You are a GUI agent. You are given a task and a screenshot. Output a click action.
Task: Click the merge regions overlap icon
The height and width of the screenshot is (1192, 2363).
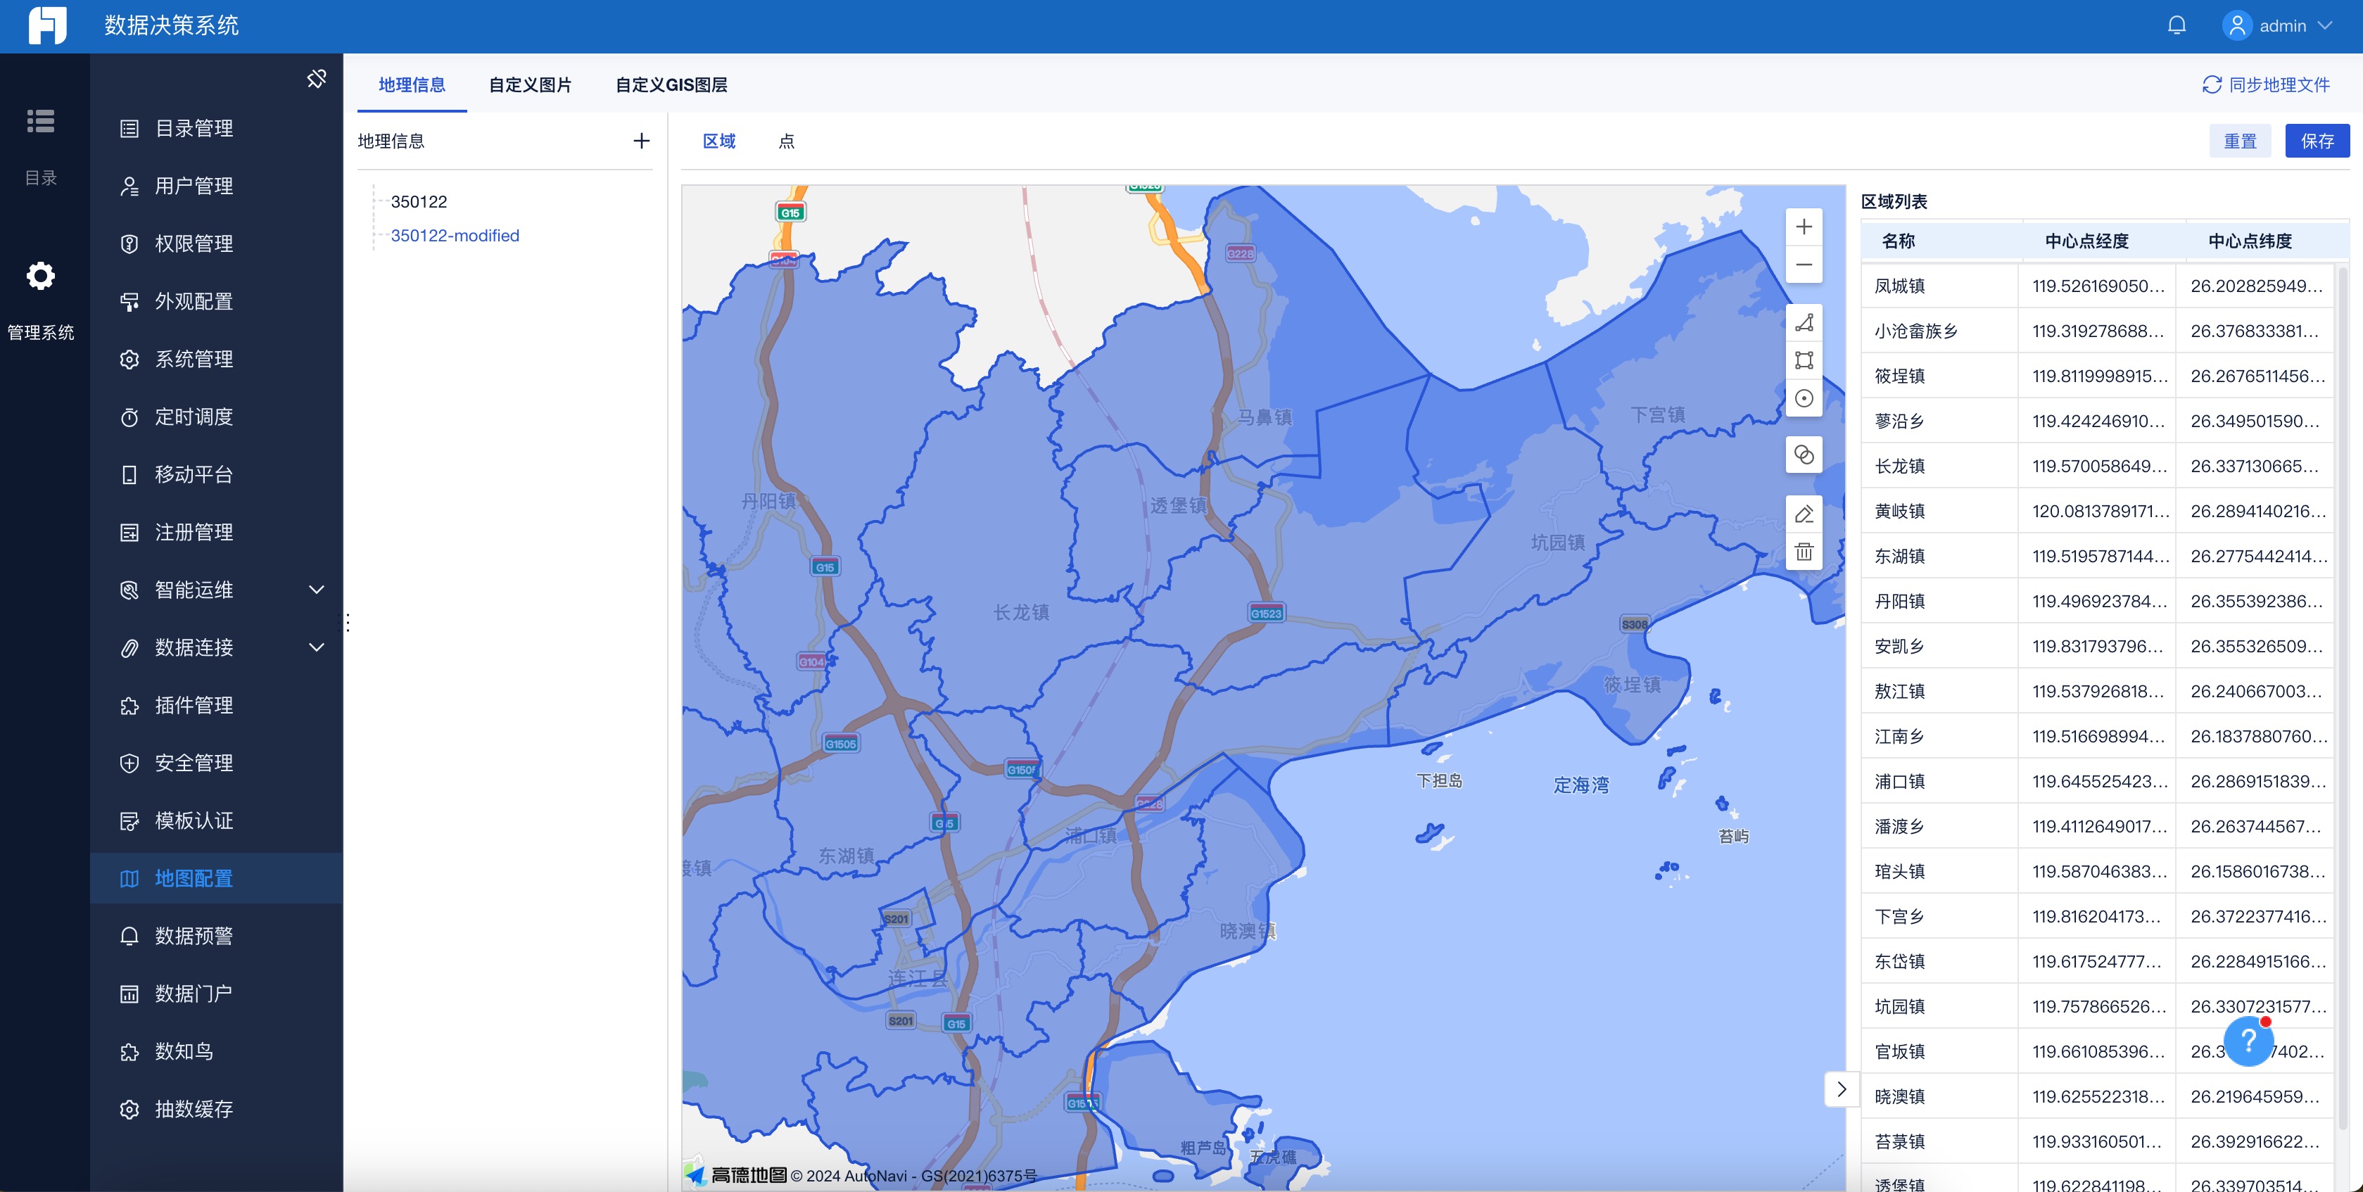(1804, 455)
